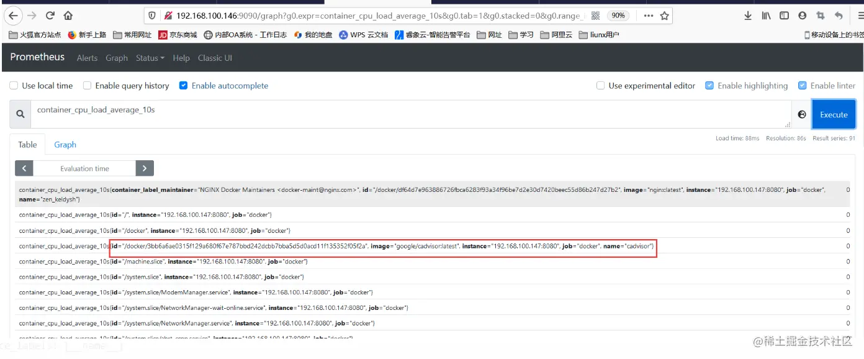
Task: Reload the page with the refresh icon
Action: [x=51, y=16]
